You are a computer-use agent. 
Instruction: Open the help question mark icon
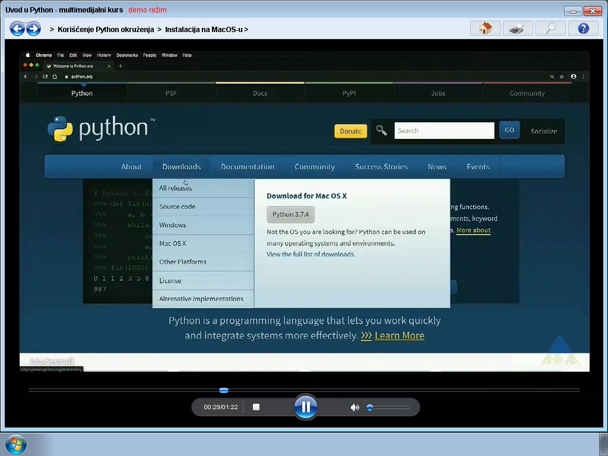583,28
